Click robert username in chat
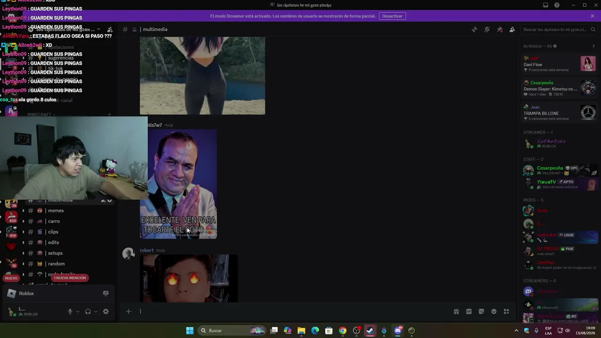The width and height of the screenshot is (601, 338). 146,250
